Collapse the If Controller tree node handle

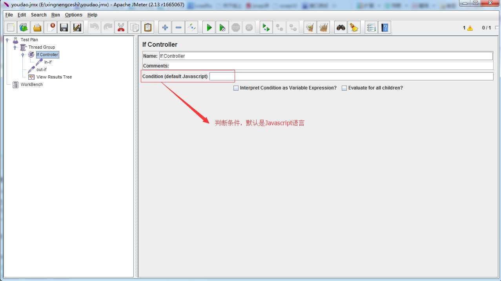[23, 55]
